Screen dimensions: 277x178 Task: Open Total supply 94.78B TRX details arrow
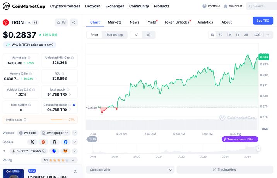pyautogui.click(x=70, y=94)
